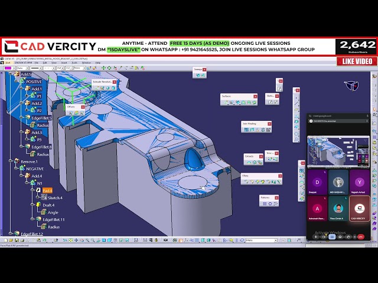Click the CAD VERCITY participant tile
The height and width of the screenshot is (283, 378).
coord(360,209)
